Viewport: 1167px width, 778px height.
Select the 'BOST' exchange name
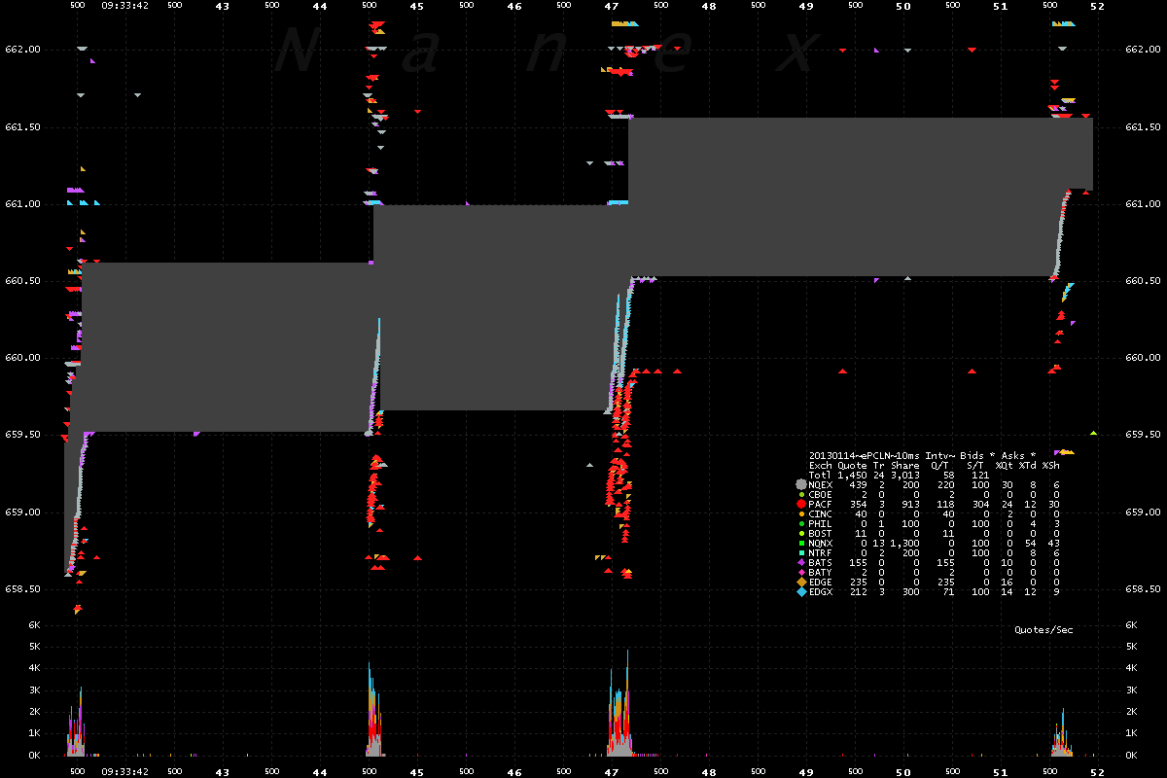point(821,533)
